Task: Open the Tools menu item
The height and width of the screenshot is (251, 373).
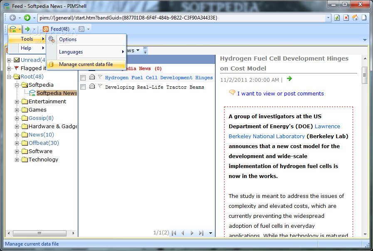Action: click(x=27, y=39)
